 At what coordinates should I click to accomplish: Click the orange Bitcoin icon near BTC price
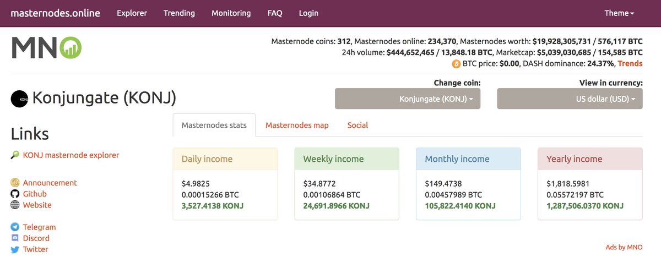click(x=456, y=64)
